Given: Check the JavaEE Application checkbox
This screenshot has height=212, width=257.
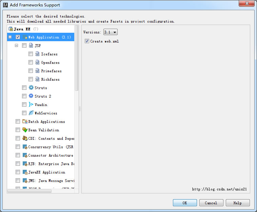Looking at the screenshot, I should click(x=18, y=172).
